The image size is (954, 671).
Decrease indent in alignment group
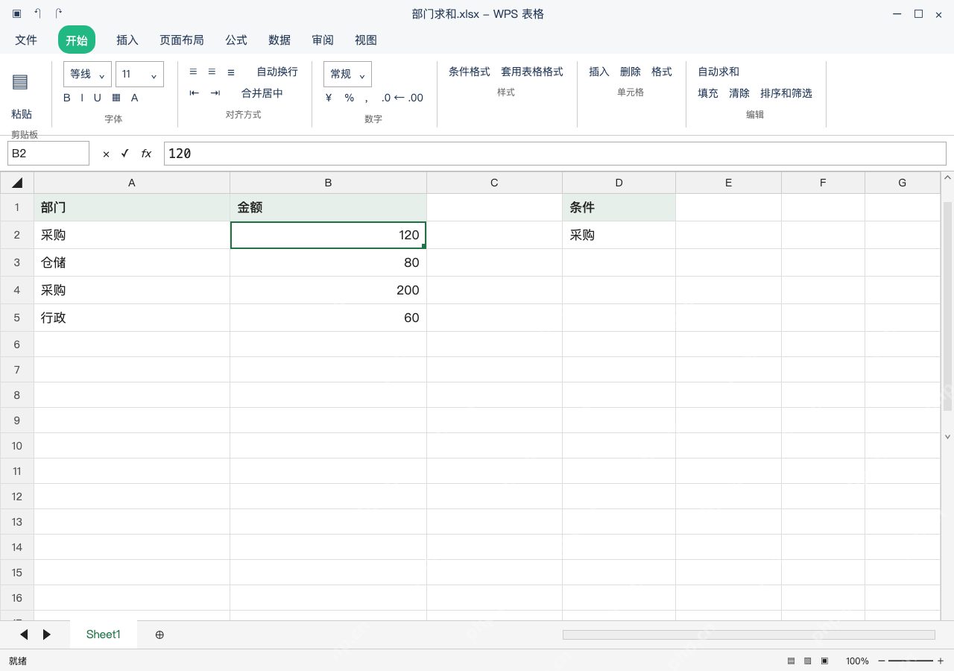coord(195,93)
